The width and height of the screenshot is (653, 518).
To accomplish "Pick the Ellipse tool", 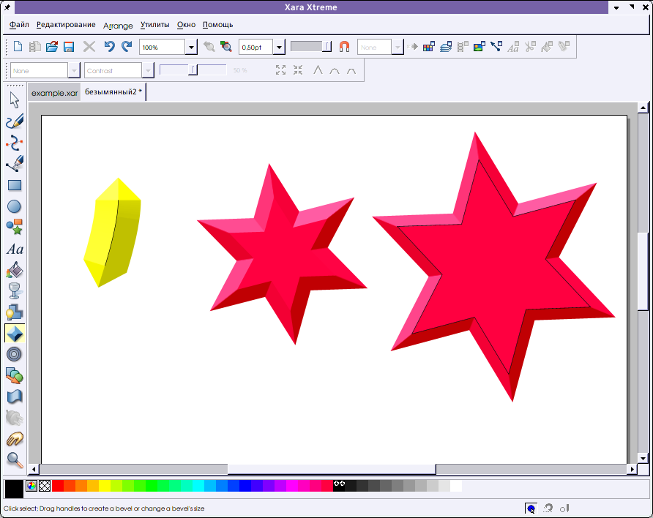I will [x=15, y=207].
